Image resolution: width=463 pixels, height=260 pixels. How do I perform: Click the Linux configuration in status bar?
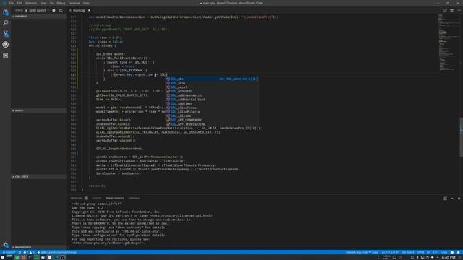tap(443, 252)
